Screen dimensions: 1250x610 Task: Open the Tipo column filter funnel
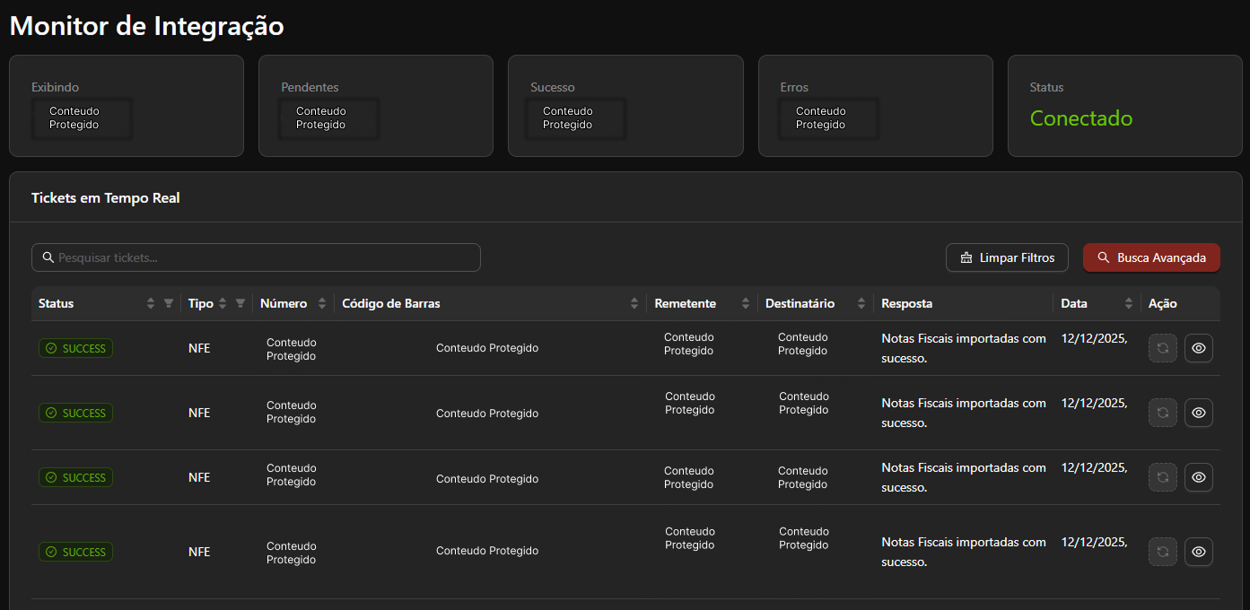click(240, 304)
